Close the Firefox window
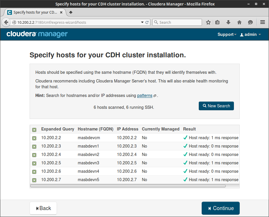The image size is (269, 217). click(264, 4)
